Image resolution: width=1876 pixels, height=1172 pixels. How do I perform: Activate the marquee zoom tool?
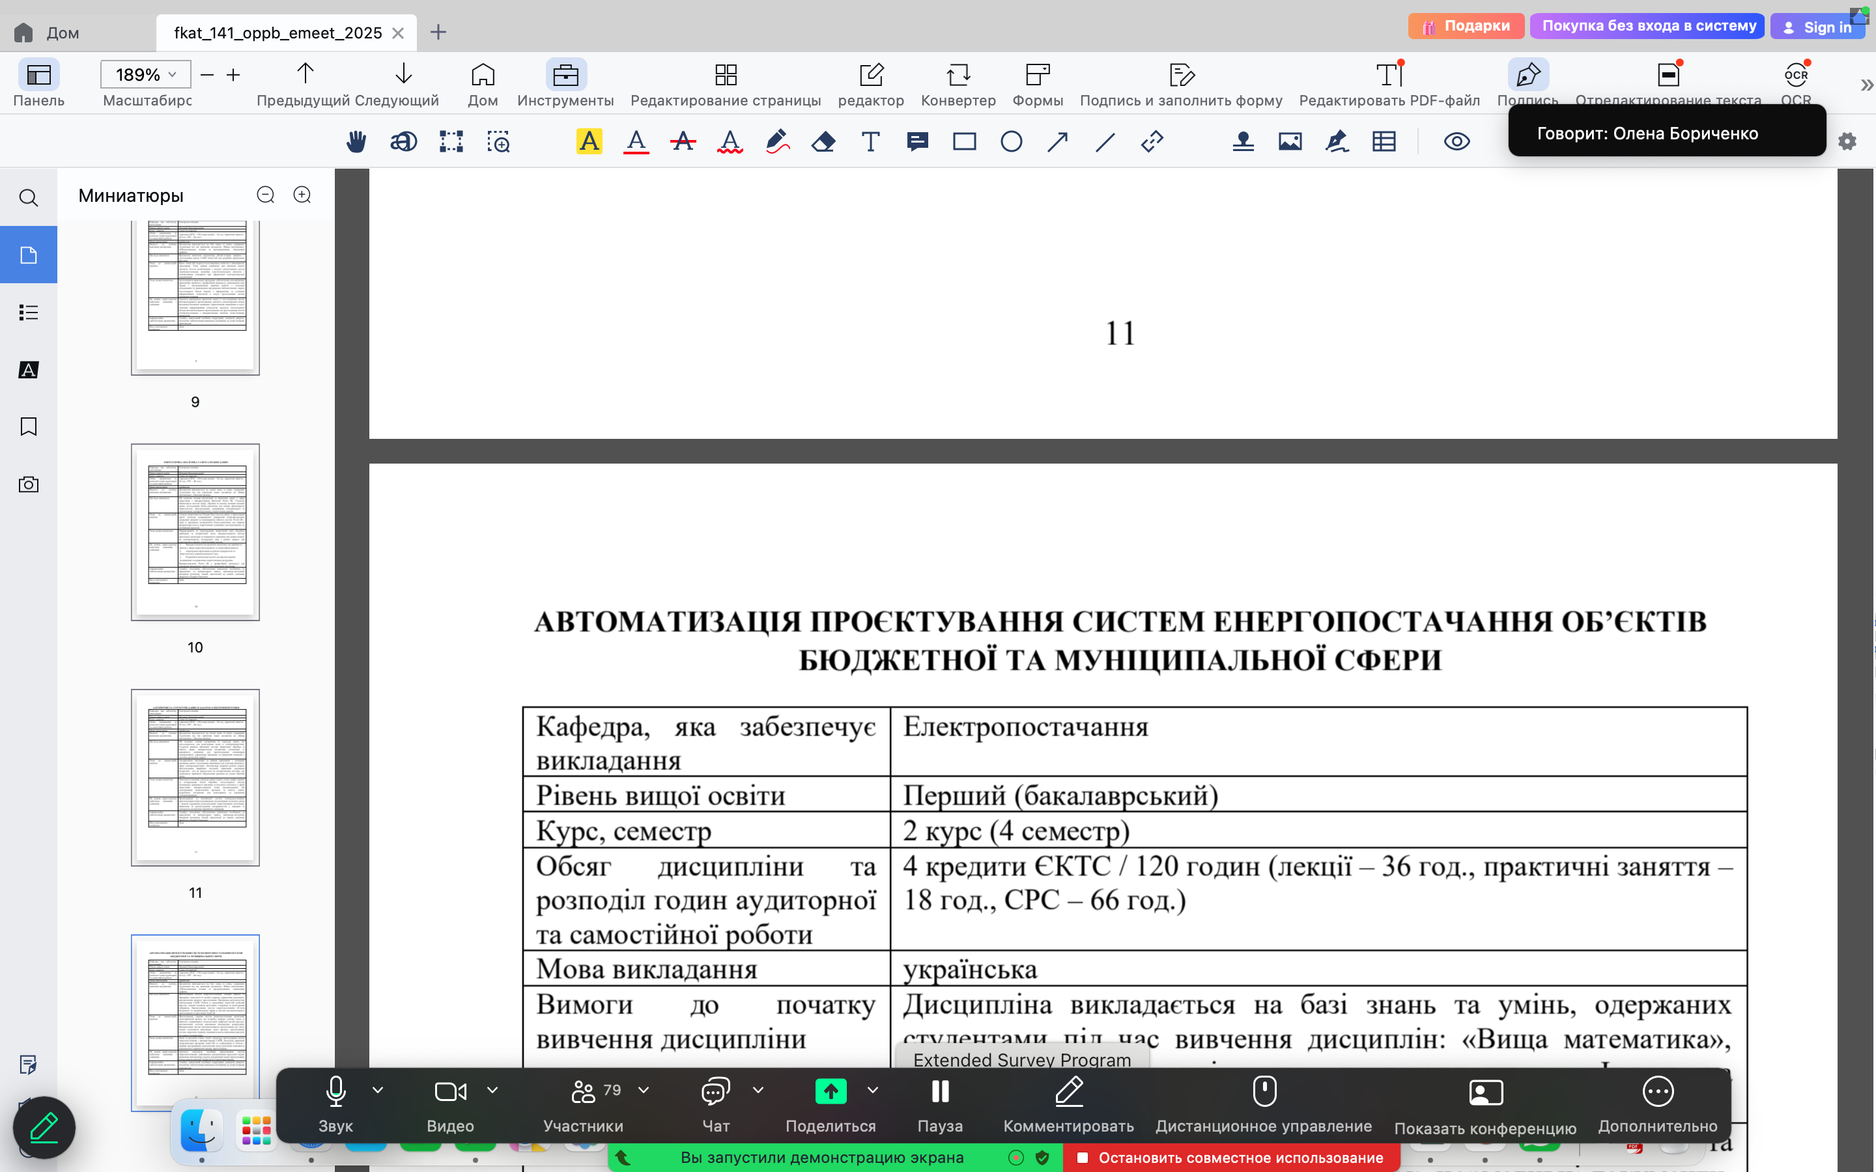tap(498, 142)
